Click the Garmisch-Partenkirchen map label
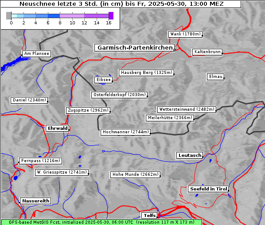Image resolution: width=265 pixels, height=225 pixels. 134,48
